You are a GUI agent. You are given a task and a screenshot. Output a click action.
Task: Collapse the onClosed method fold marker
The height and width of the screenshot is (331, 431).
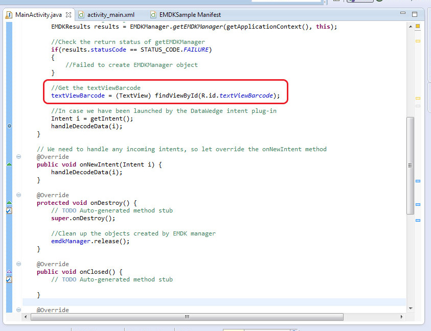tap(19, 264)
